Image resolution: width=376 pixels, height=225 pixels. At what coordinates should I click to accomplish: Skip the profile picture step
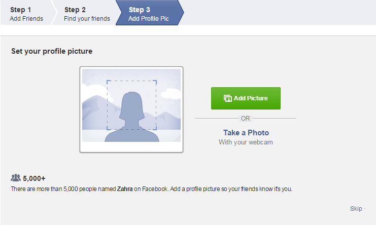click(x=356, y=209)
